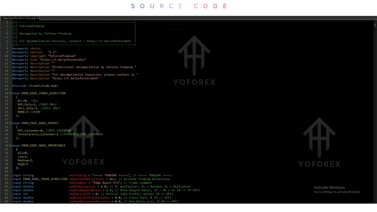Screen dimensions: 377x212
Task: Click the 'YoForexPremium' comment on line 2
Action: pyautogui.click(x=32, y=26)
